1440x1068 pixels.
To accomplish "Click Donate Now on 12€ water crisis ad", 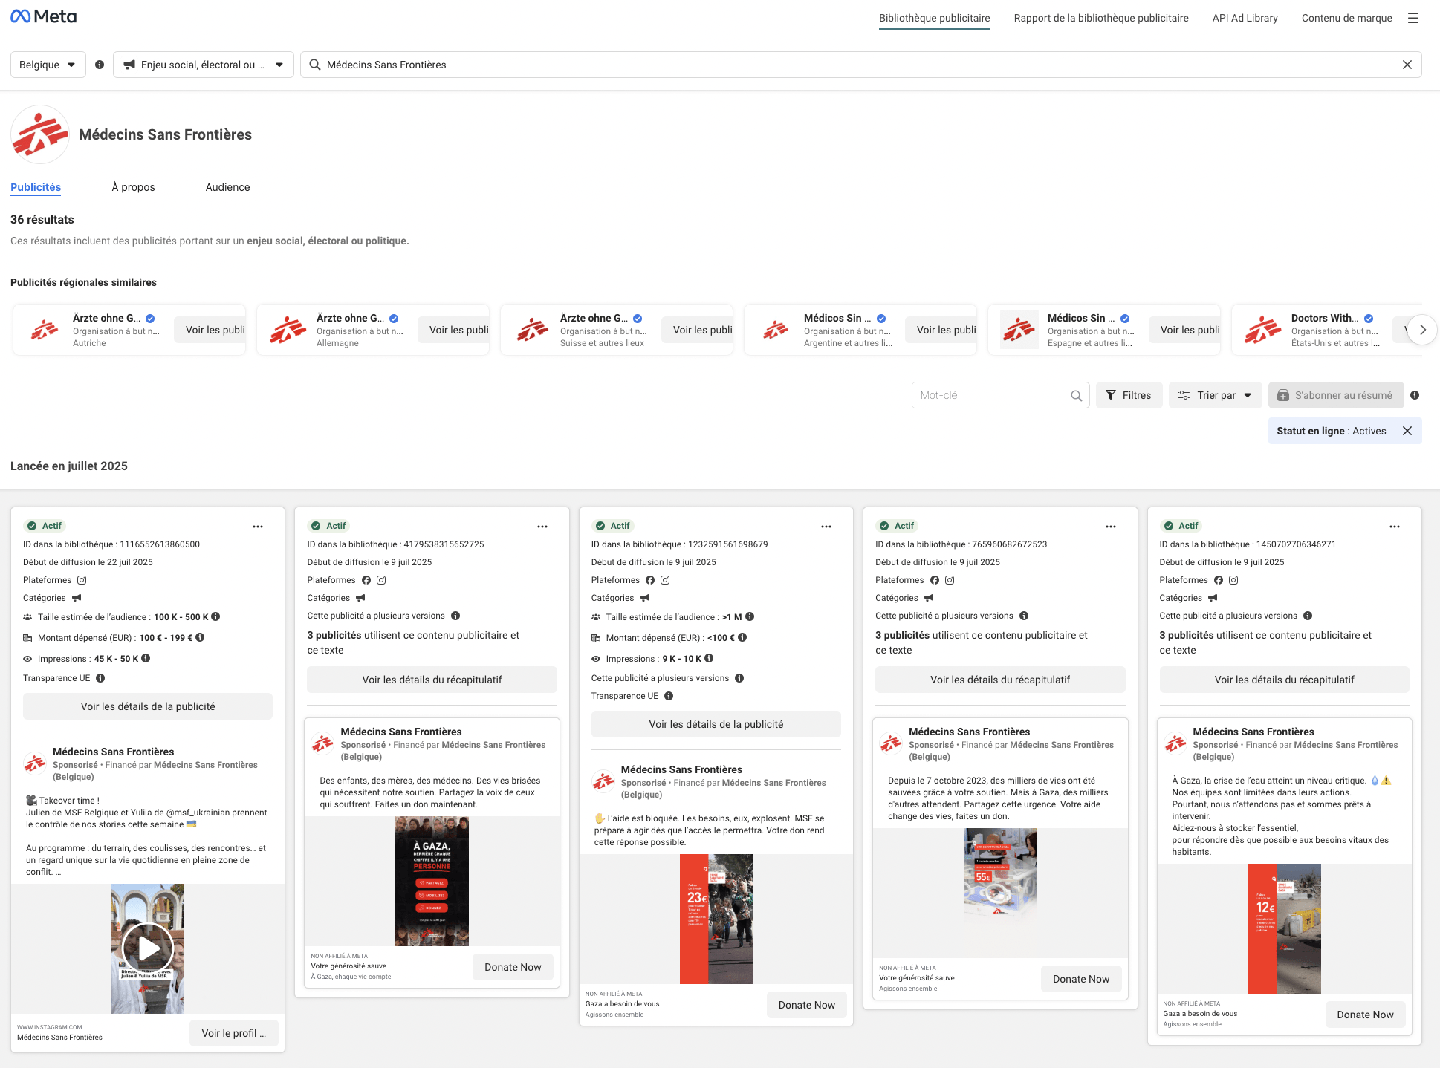I will tap(1365, 1015).
